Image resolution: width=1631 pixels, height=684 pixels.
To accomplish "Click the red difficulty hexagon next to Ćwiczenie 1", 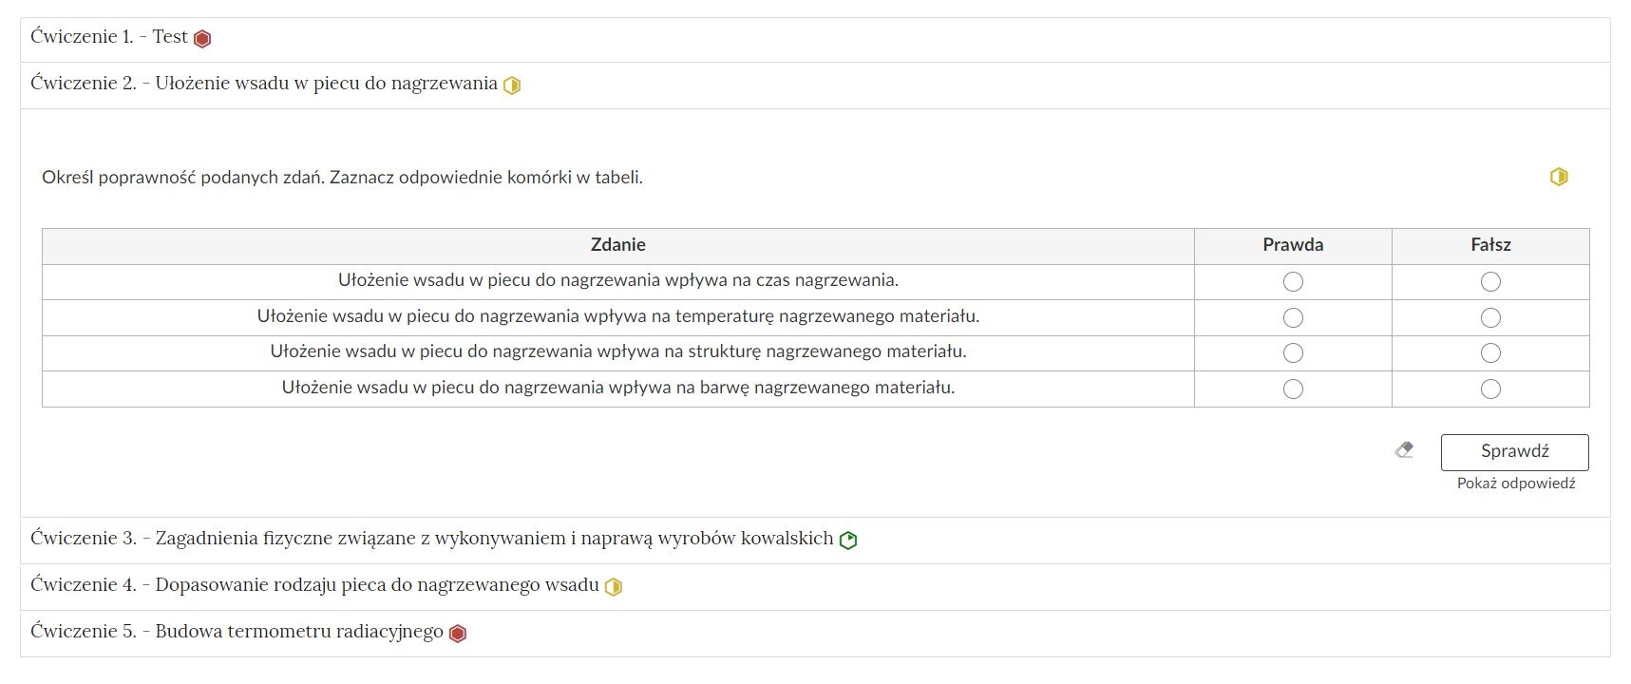I will coord(201,39).
